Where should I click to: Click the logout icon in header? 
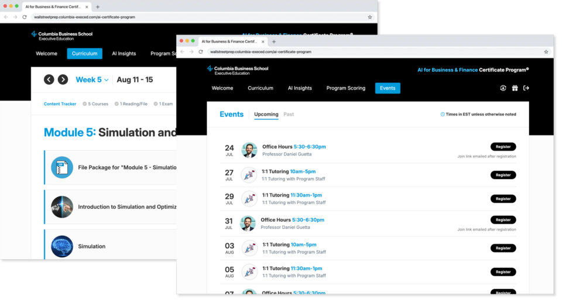(x=526, y=88)
